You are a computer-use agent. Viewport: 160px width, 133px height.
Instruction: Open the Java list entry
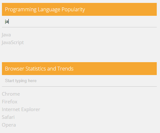[6, 35]
